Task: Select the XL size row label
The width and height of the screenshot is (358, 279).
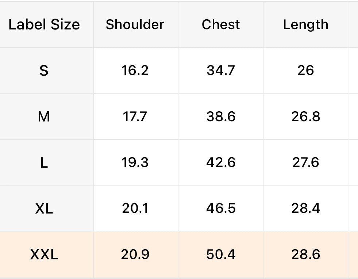Action: (x=44, y=208)
